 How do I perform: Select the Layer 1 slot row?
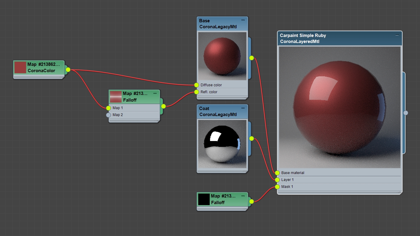(x=340, y=180)
